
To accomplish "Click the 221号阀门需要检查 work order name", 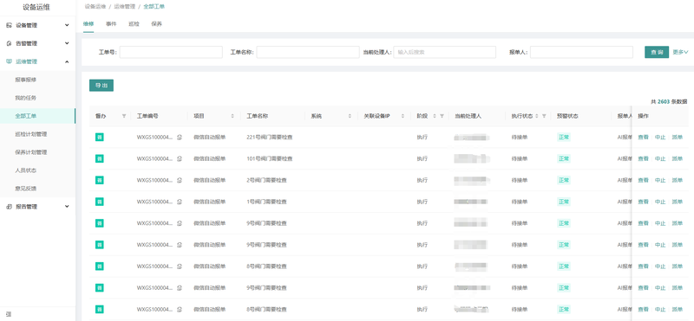I will 270,138.
